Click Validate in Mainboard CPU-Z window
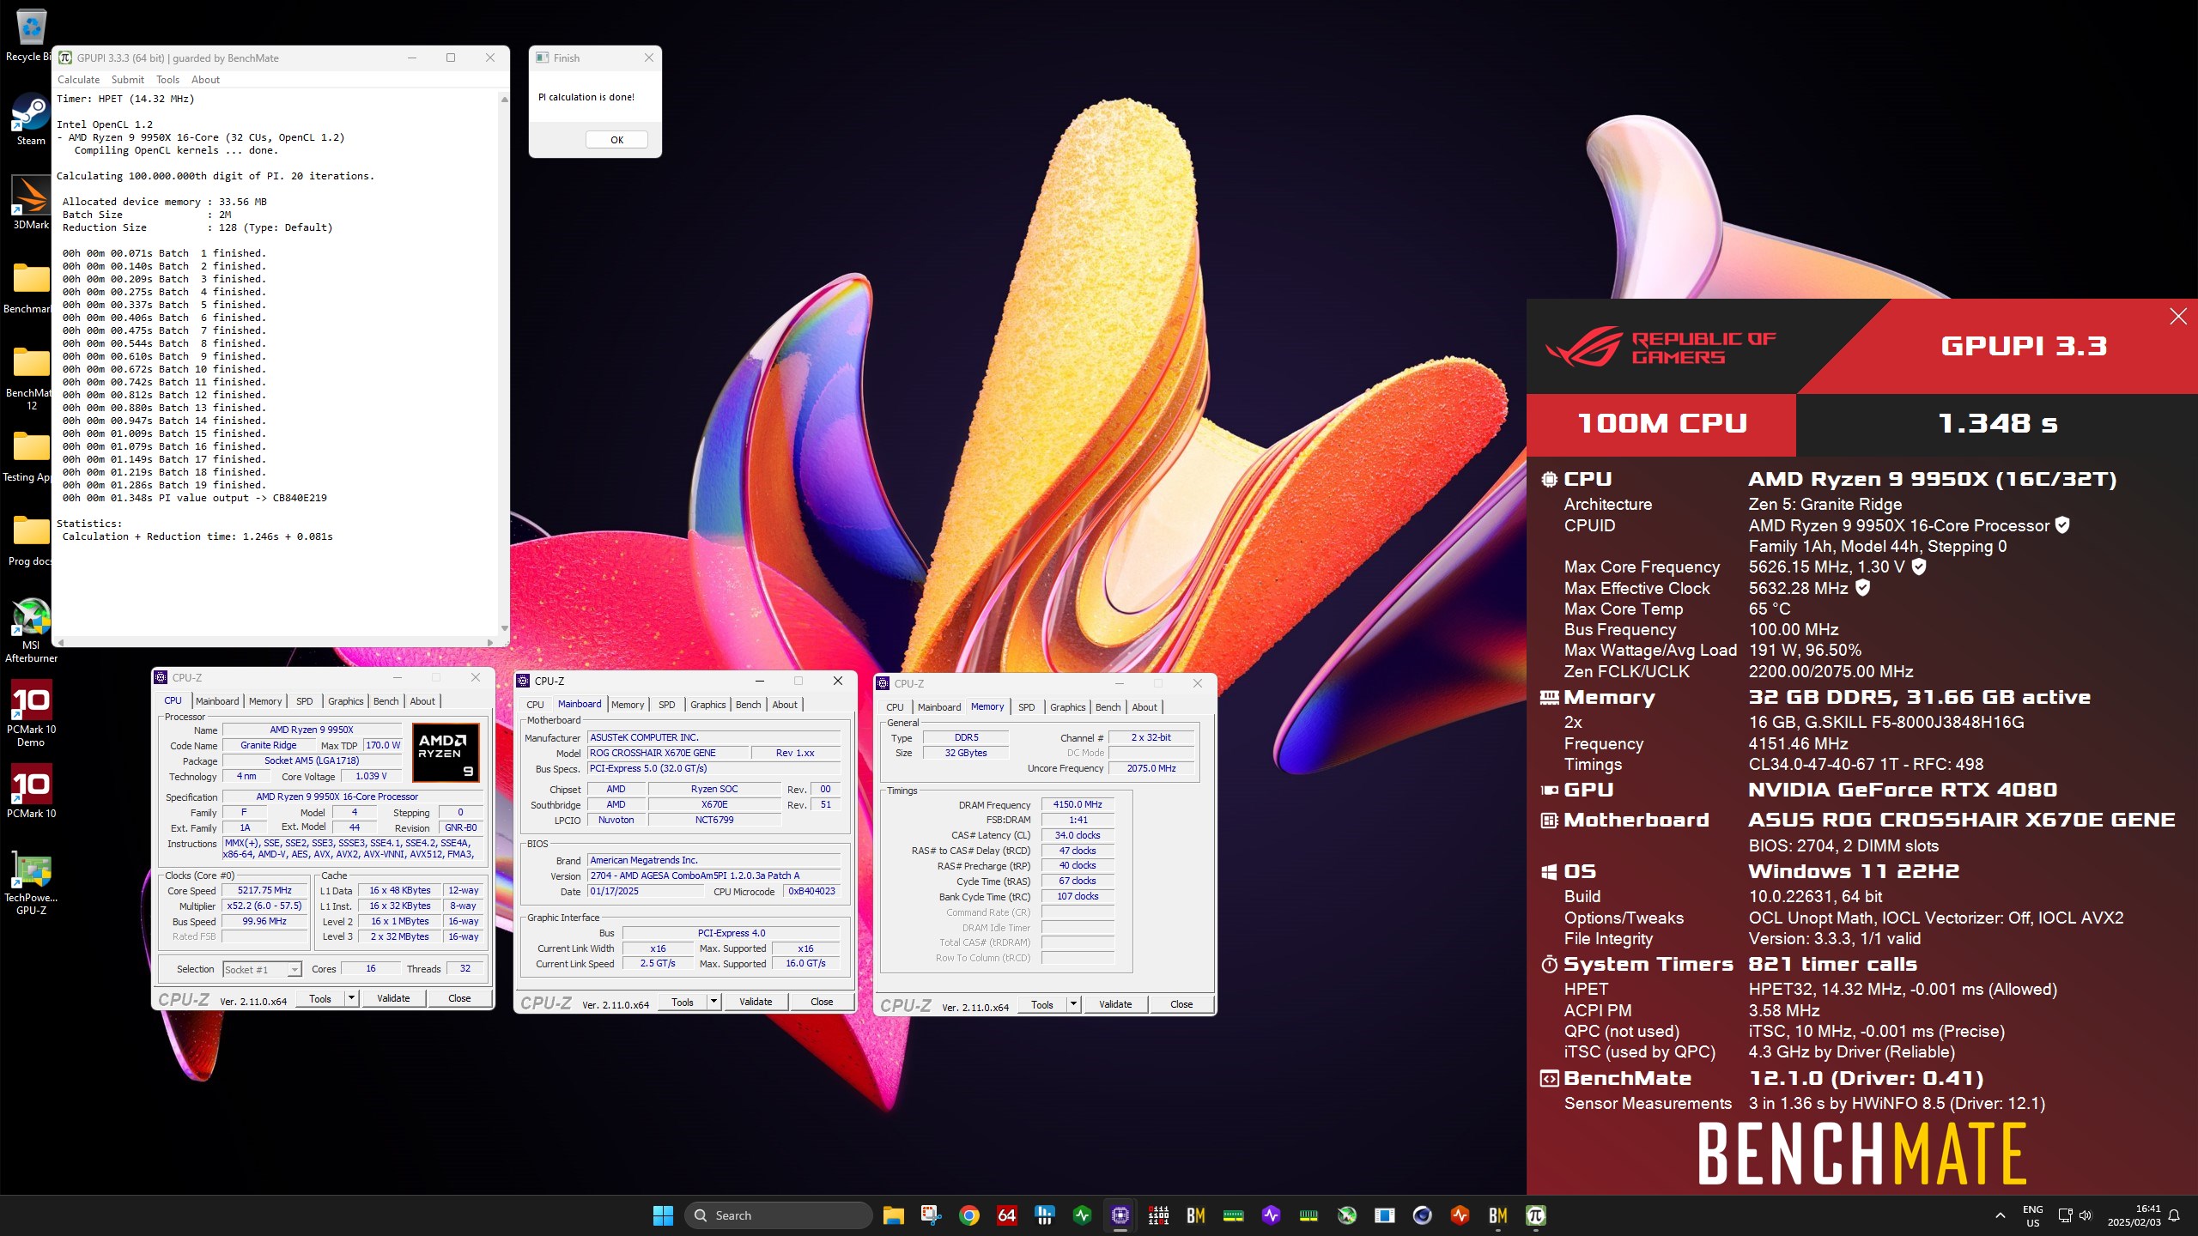This screenshot has width=2198, height=1236. click(756, 1002)
